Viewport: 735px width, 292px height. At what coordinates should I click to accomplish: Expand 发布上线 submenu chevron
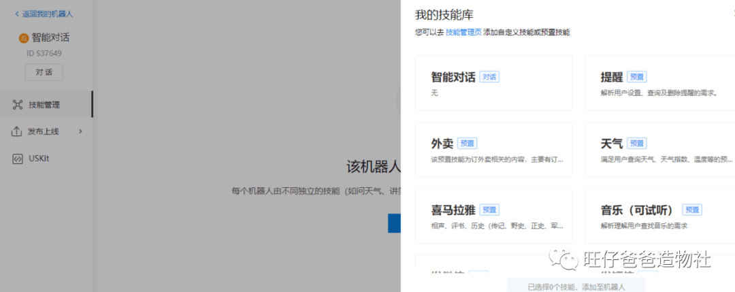coord(80,131)
